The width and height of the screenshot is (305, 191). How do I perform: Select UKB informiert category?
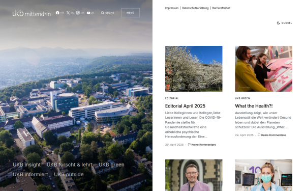[30, 174]
